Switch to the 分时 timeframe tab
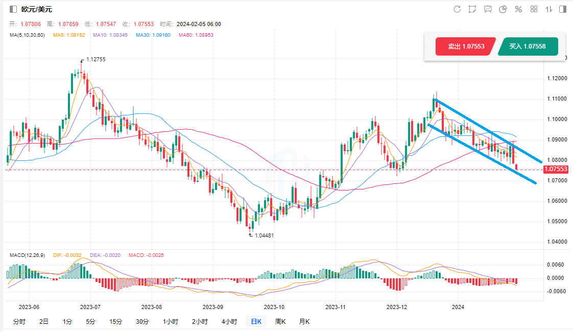Image resolution: width=573 pixels, height=333 pixels. click(x=19, y=321)
